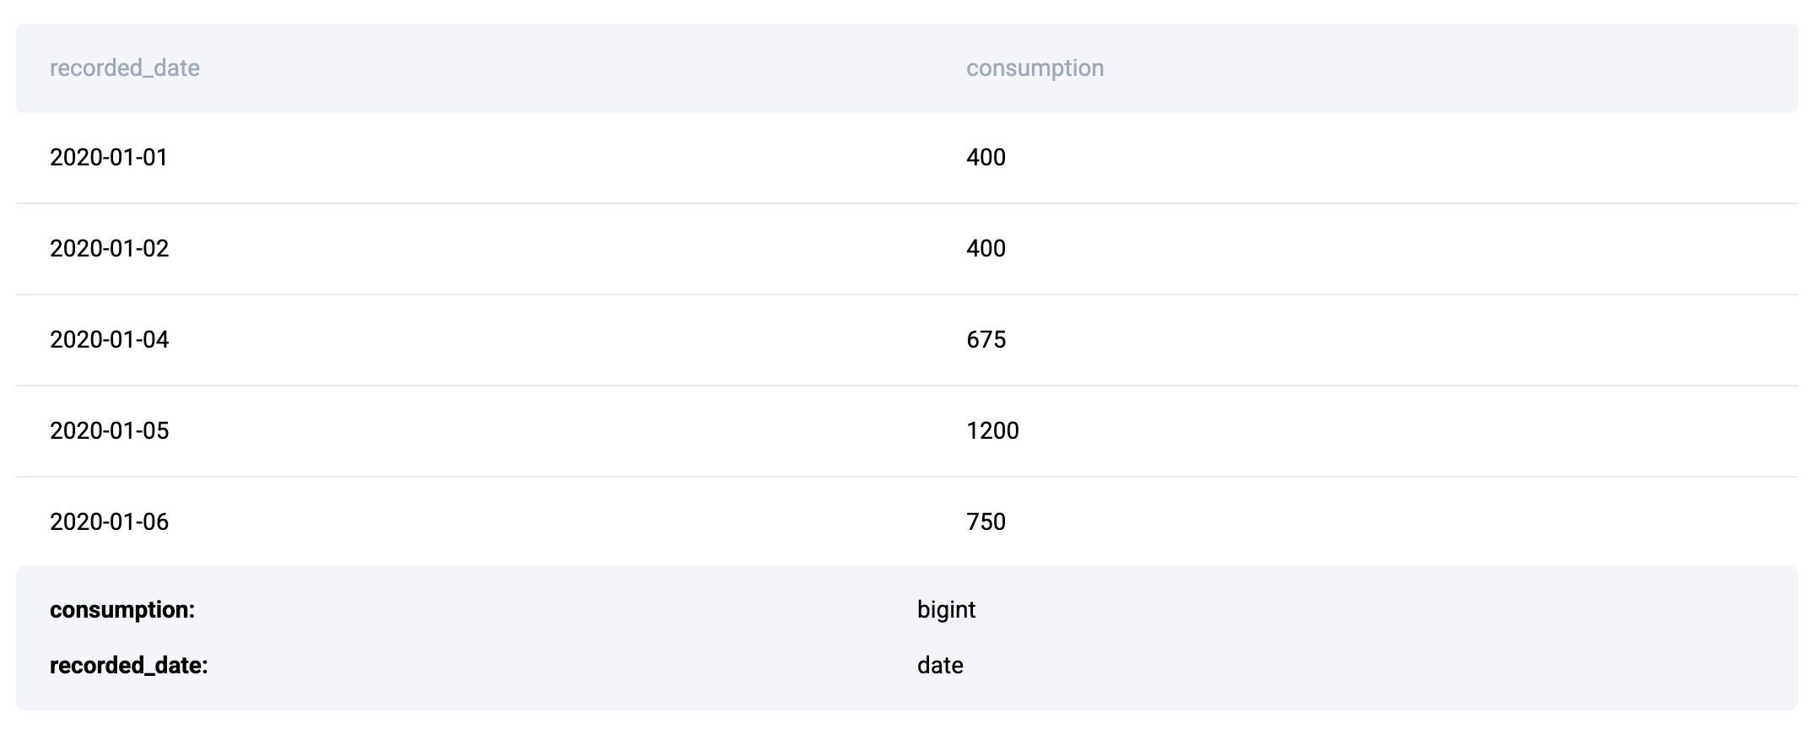Screen dimensions: 1810x740
Task: Select the 2020-01-06 date cell
Action: 109,522
